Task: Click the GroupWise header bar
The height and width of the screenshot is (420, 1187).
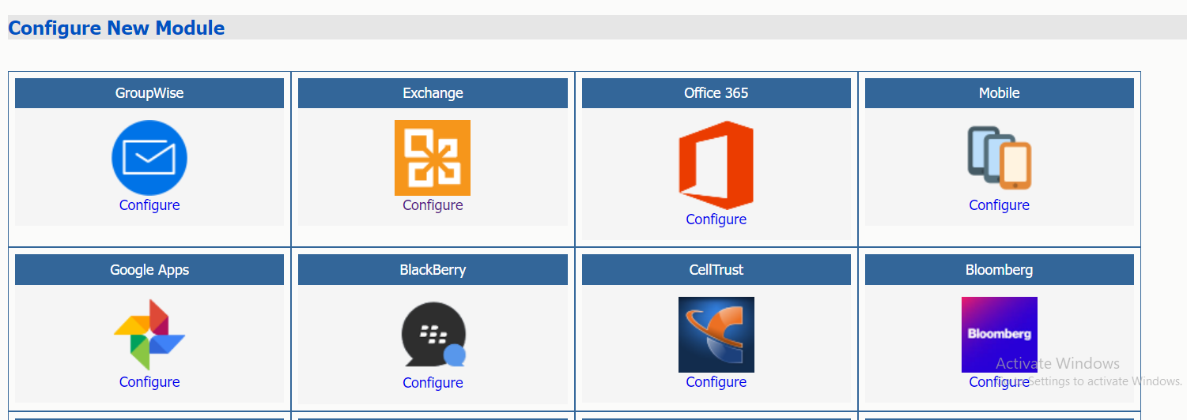Action: click(x=149, y=93)
